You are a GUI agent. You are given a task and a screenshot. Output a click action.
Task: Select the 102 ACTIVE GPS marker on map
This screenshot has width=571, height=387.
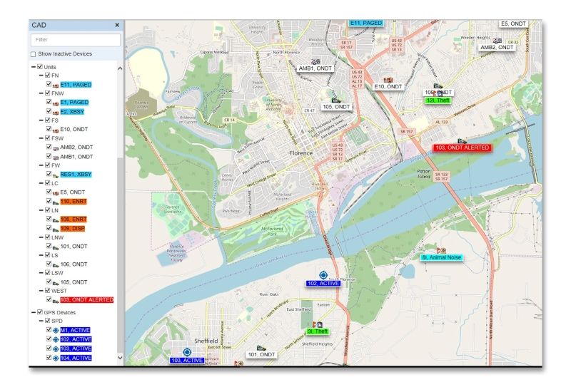323,275
